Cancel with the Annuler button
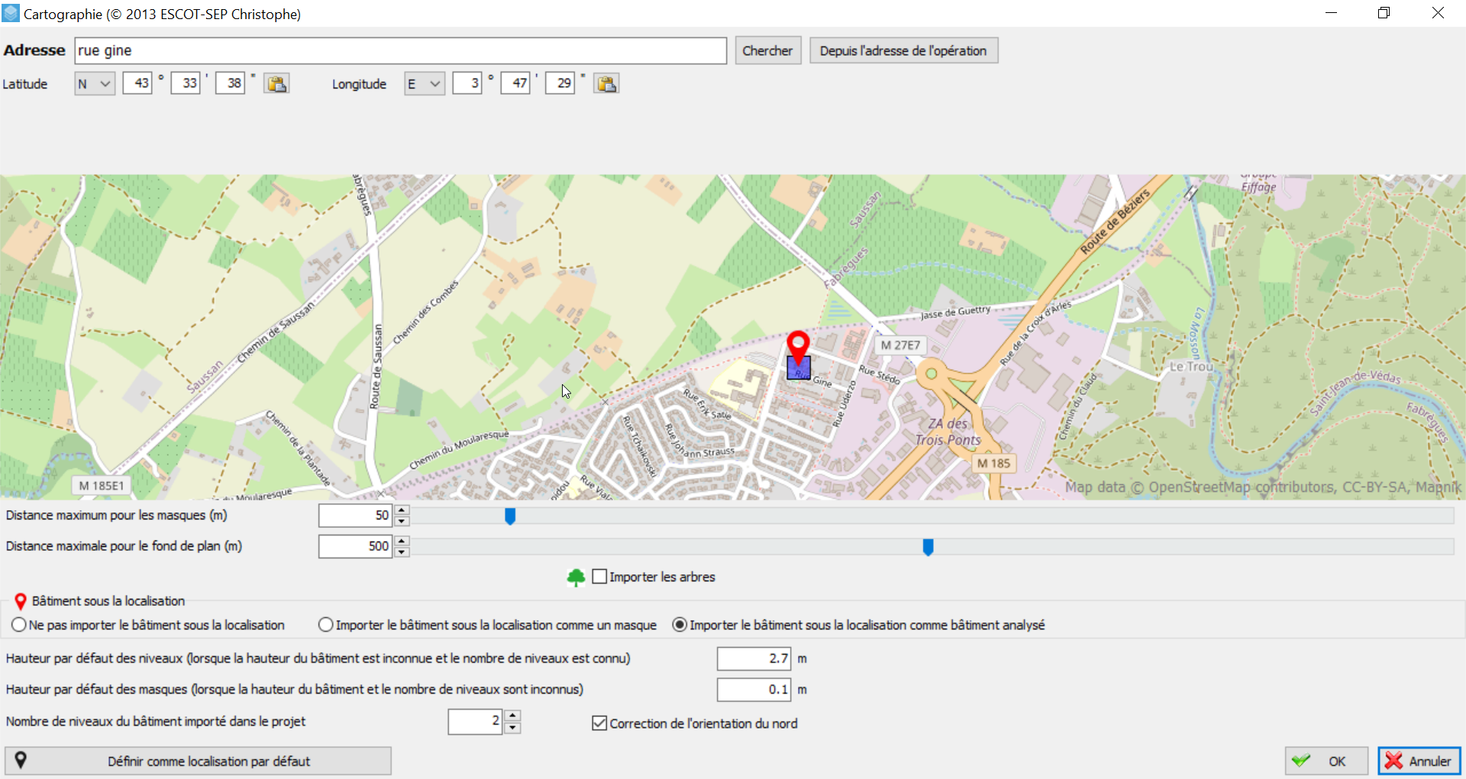The image size is (1466, 779). [1419, 761]
